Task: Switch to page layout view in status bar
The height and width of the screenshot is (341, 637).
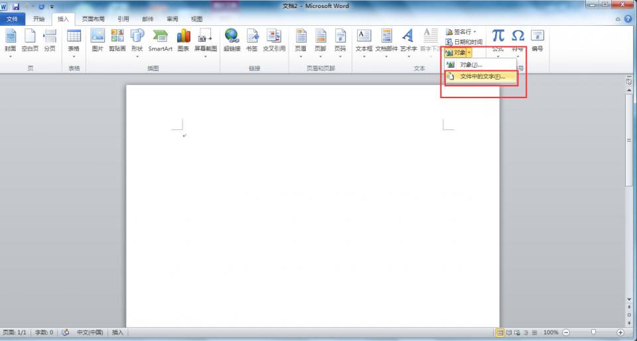Action: click(499, 332)
